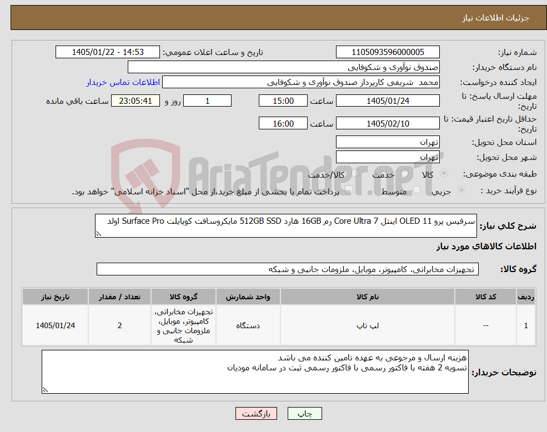Click the delivery province field تهران

388,142
